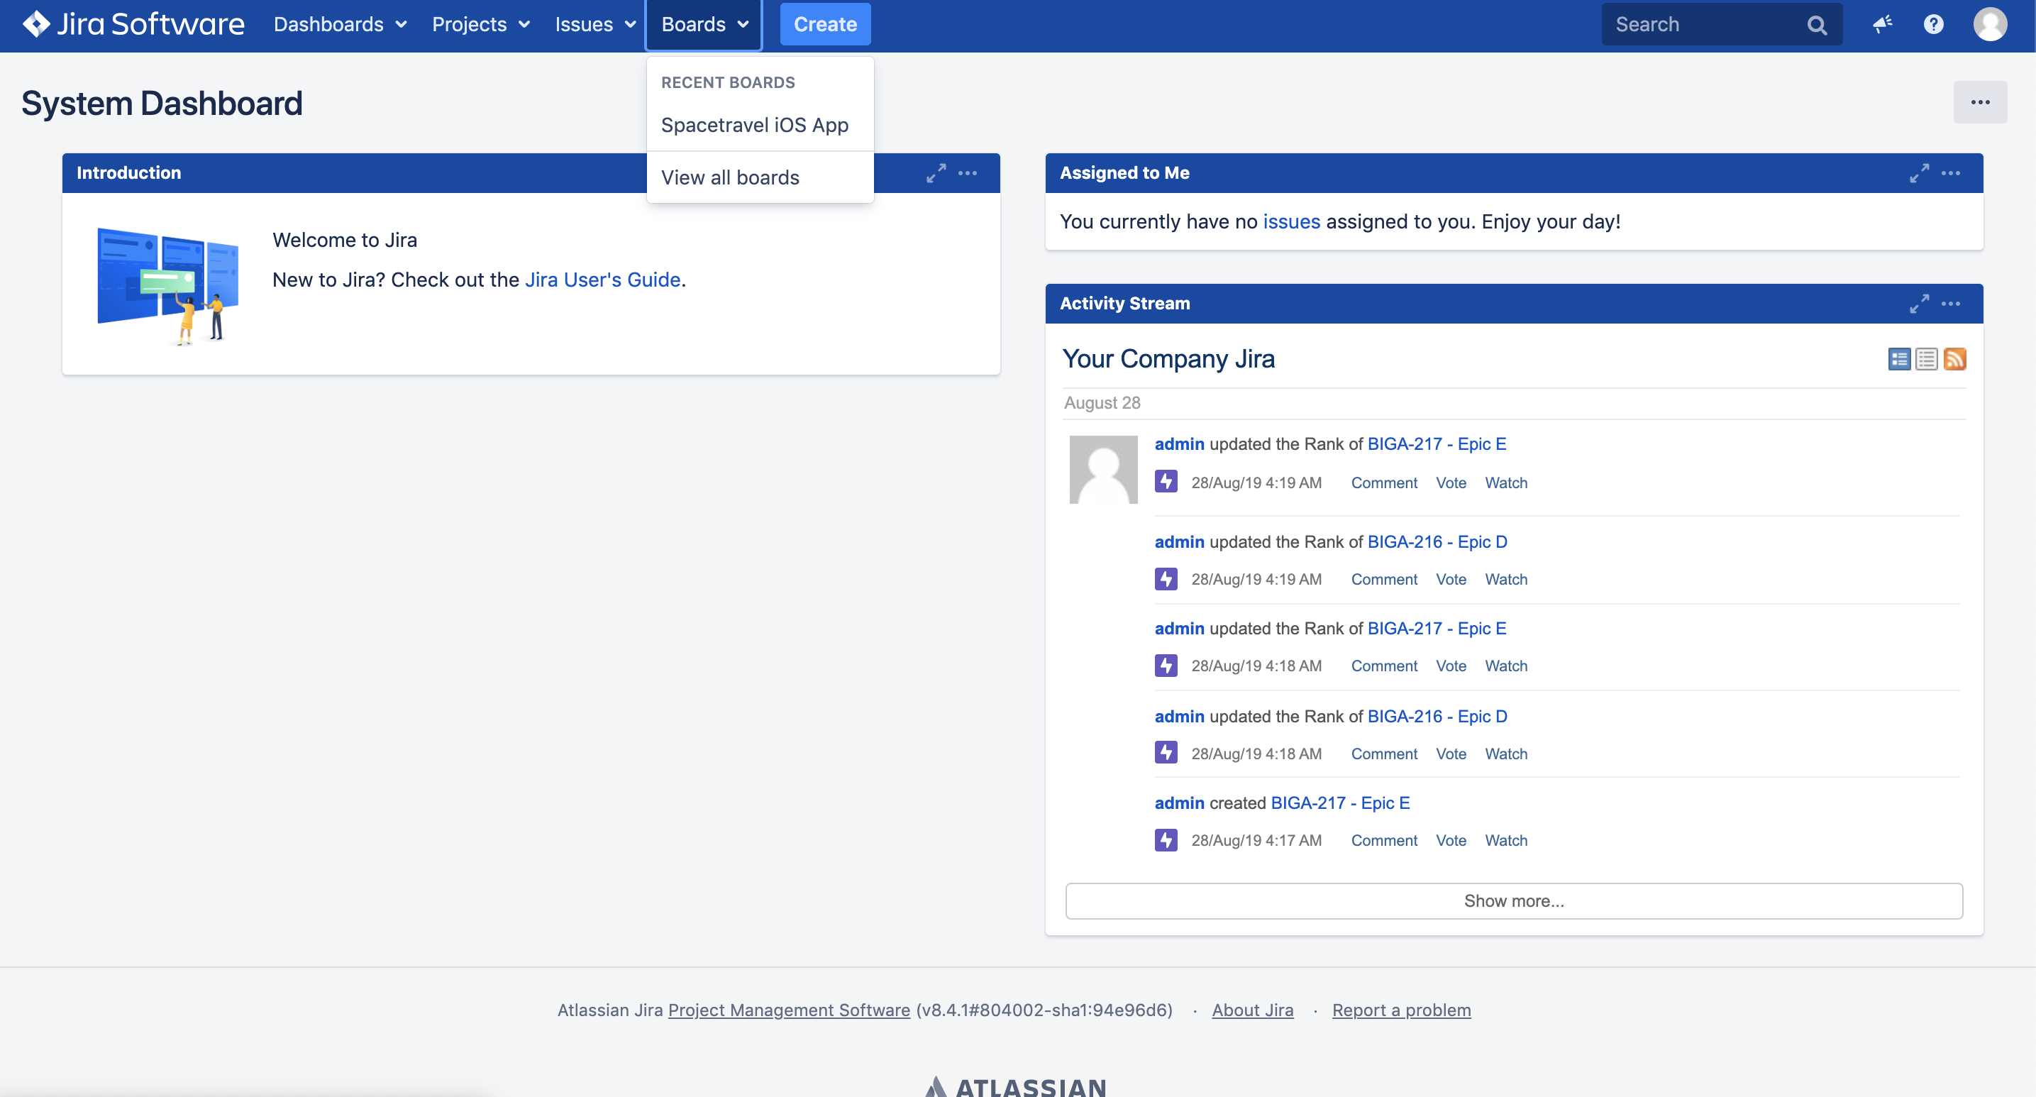Open the Introduction gadget options menu
The width and height of the screenshot is (2036, 1097).
point(968,173)
